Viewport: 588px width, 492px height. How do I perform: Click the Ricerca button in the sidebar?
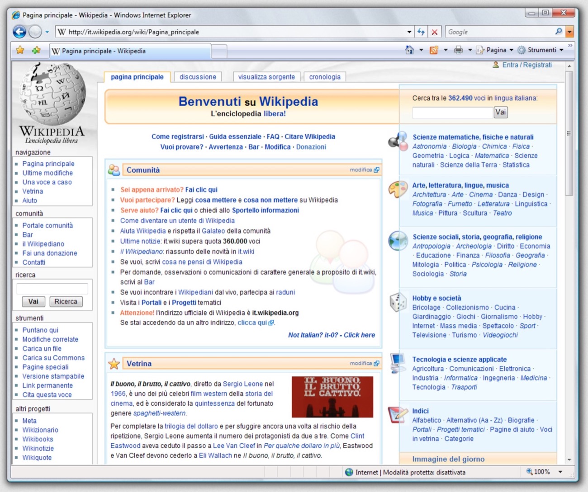(x=66, y=301)
